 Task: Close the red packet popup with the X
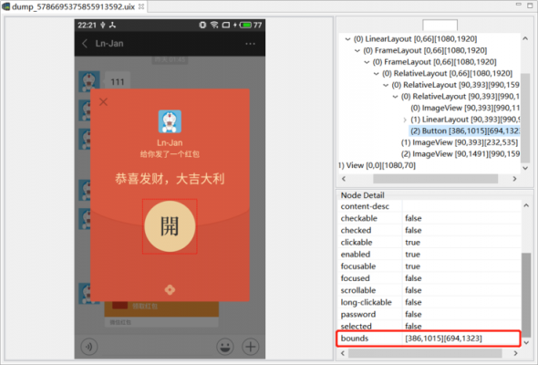(103, 101)
